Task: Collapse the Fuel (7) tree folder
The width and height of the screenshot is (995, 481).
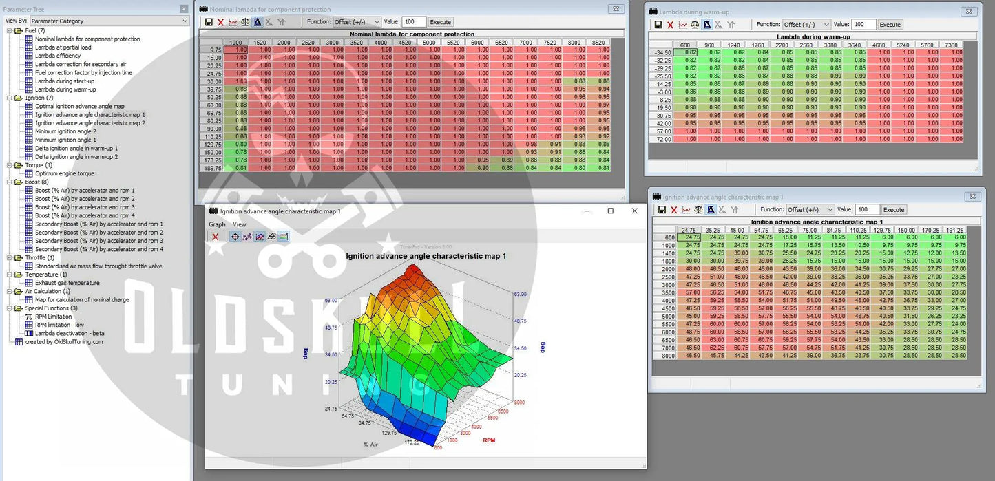Action: [9, 31]
